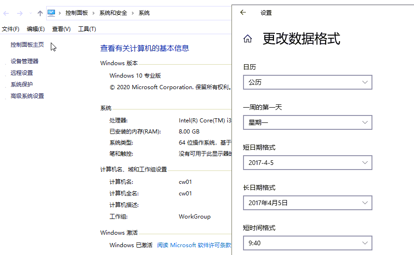Open 短日期格式 dropdown showing 2017-4-5

[x=308, y=163]
